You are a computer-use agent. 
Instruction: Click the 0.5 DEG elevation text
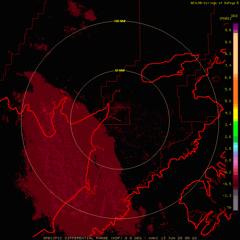click(x=133, y=238)
